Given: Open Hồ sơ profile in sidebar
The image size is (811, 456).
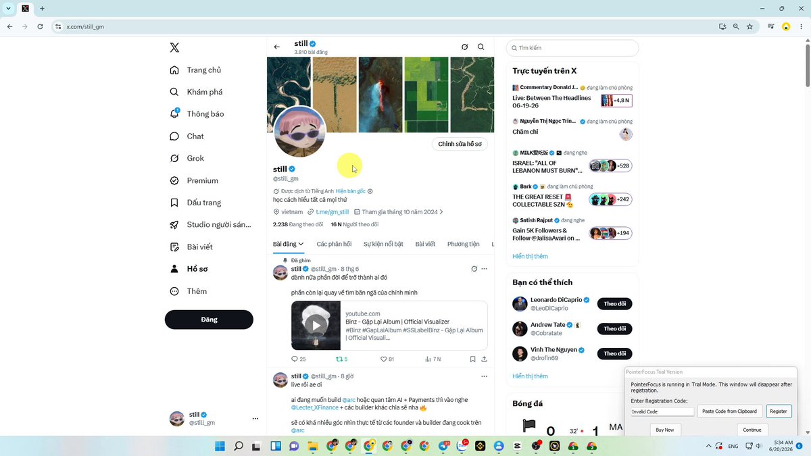Looking at the screenshot, I should coord(189,269).
